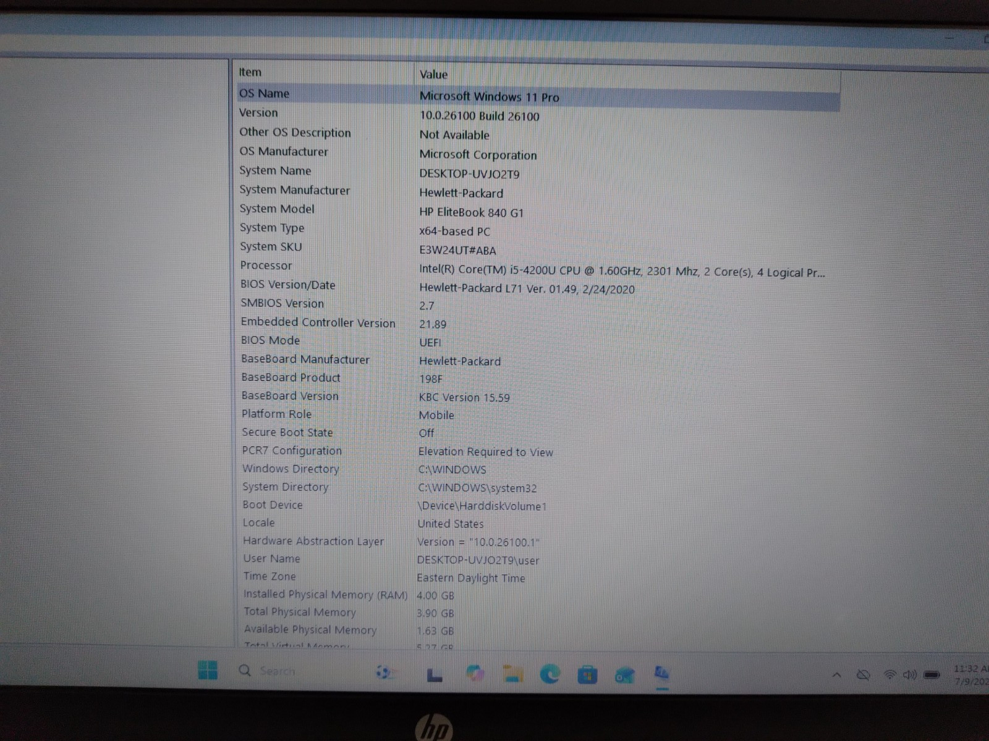Open File Explorer from the taskbar

(x=512, y=674)
